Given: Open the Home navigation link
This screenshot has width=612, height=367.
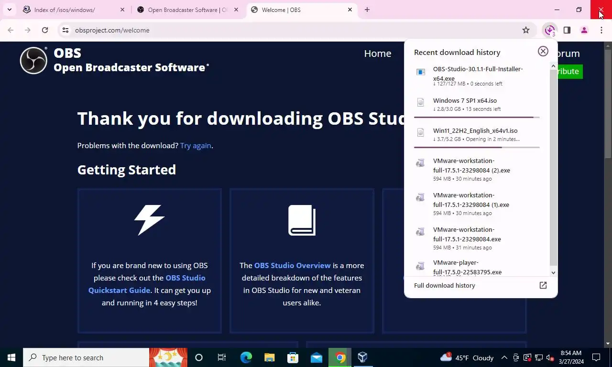Looking at the screenshot, I should (x=378, y=54).
